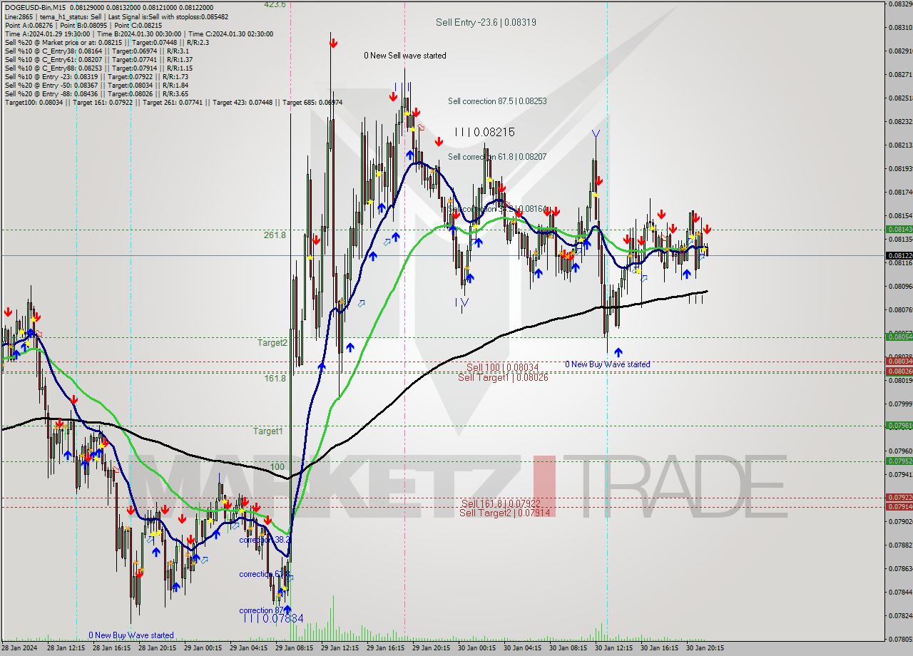The height and width of the screenshot is (656, 913).
Task: Select the '161.8' green Fibonacci label
Action: click(275, 379)
